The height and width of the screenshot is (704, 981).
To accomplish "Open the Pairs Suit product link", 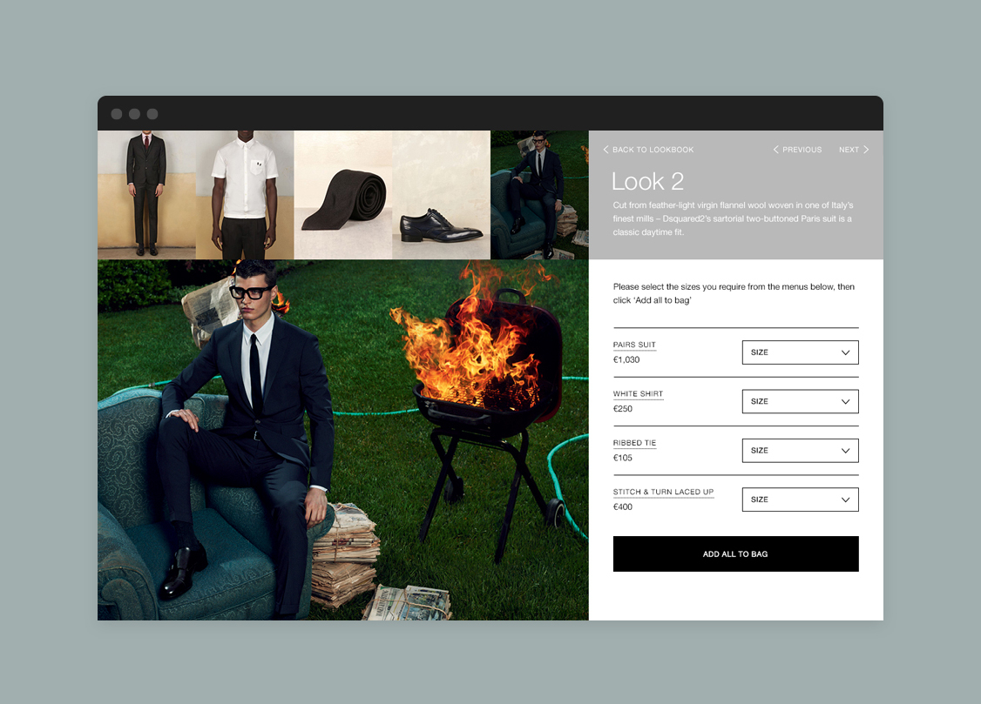I will coord(634,345).
